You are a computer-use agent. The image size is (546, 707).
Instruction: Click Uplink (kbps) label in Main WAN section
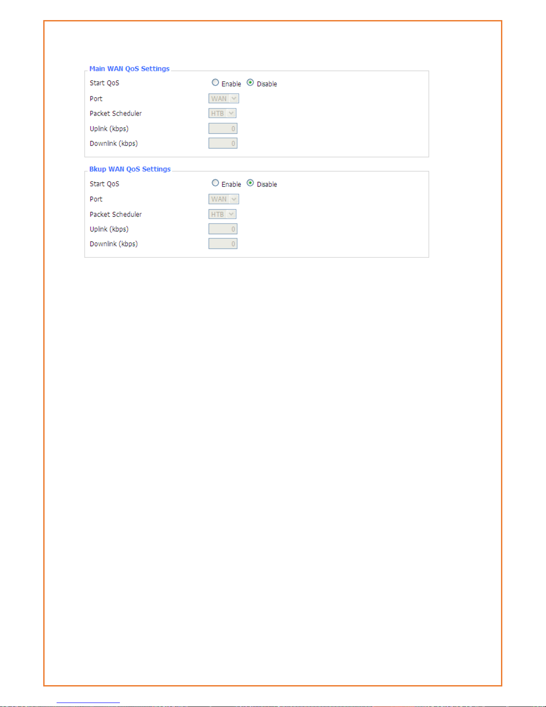tap(109, 128)
